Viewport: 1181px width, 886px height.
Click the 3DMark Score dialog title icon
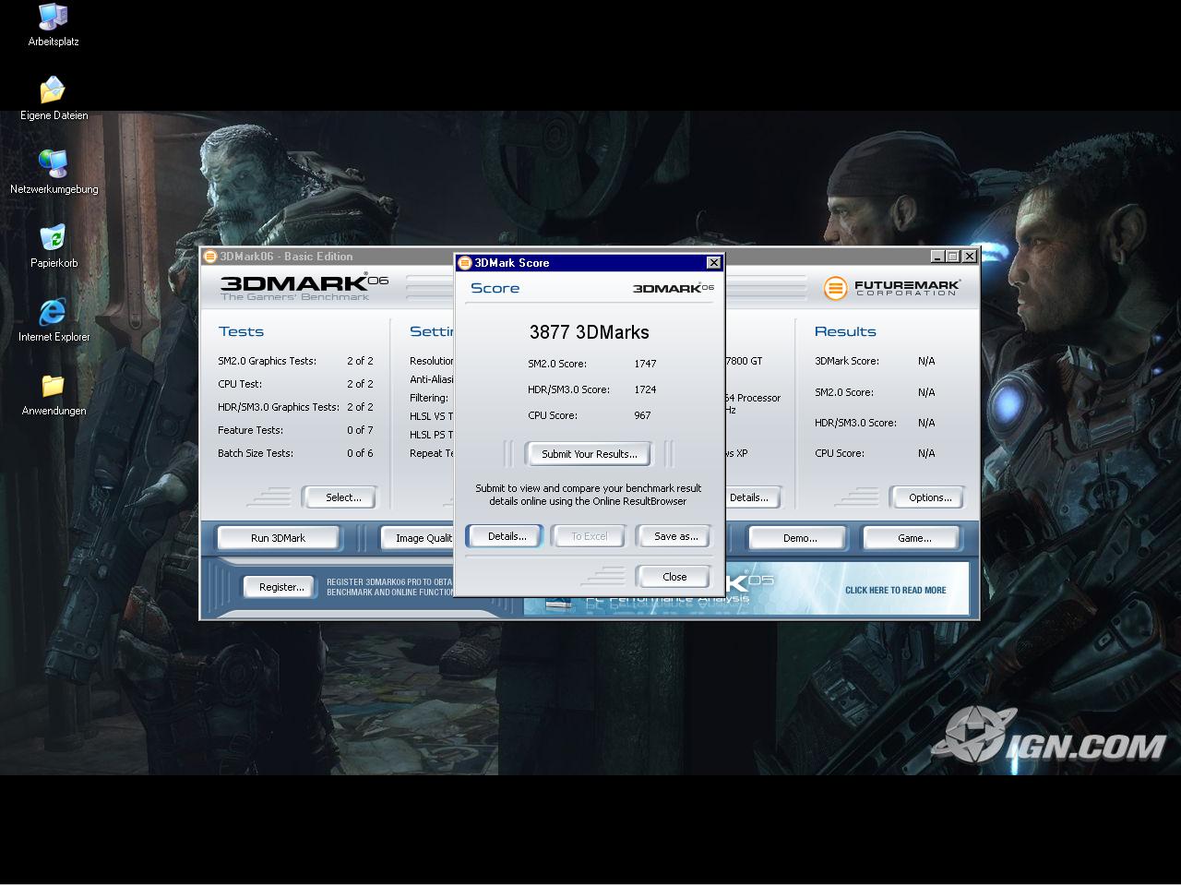click(465, 263)
